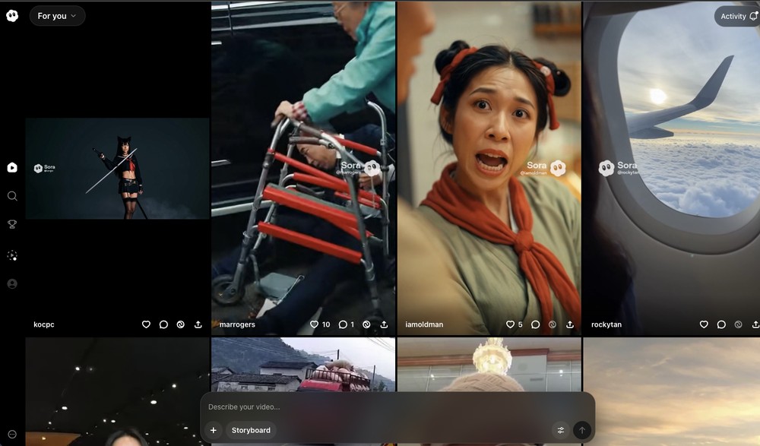Screen dimensions: 760x446
Task: Share the kocpc video
Action: pyautogui.click(x=198, y=324)
